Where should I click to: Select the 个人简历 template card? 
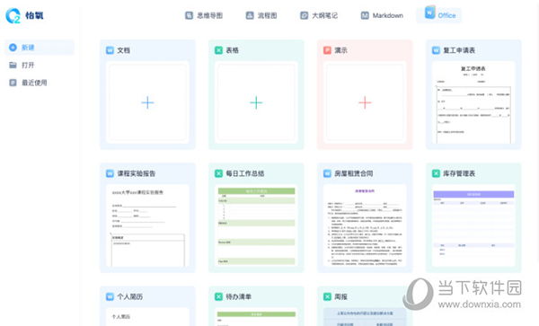tap(147, 306)
